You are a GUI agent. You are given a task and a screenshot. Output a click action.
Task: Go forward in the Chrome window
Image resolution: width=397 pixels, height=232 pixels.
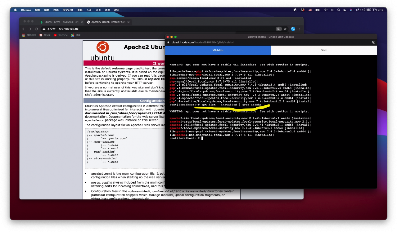pos(30,29)
